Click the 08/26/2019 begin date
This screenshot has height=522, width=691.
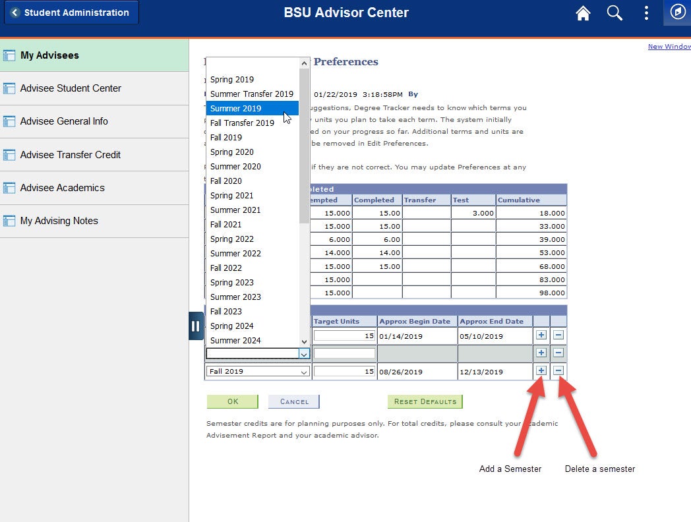[401, 372]
